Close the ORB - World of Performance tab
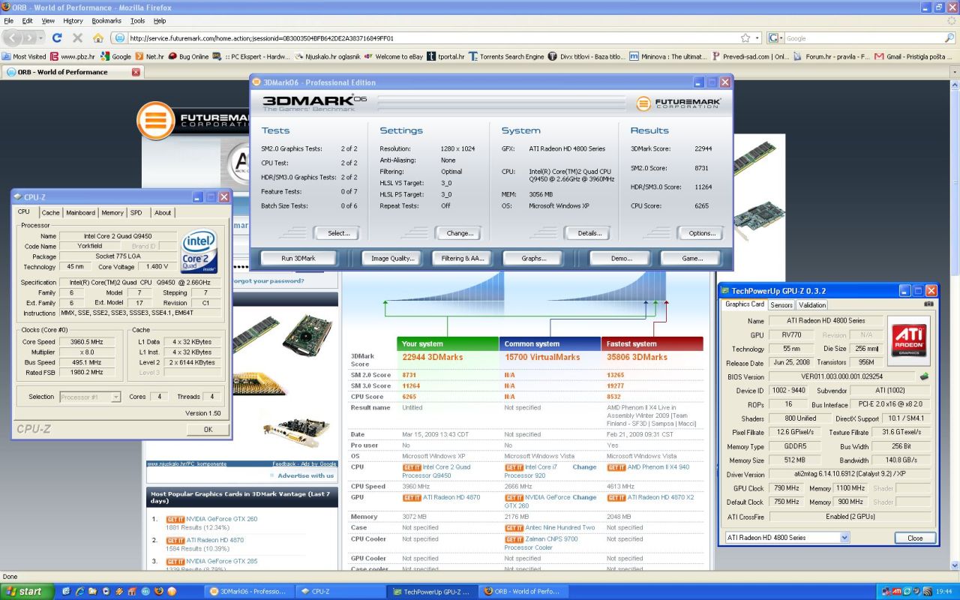Viewport: 960px width, 600px height. (136, 72)
